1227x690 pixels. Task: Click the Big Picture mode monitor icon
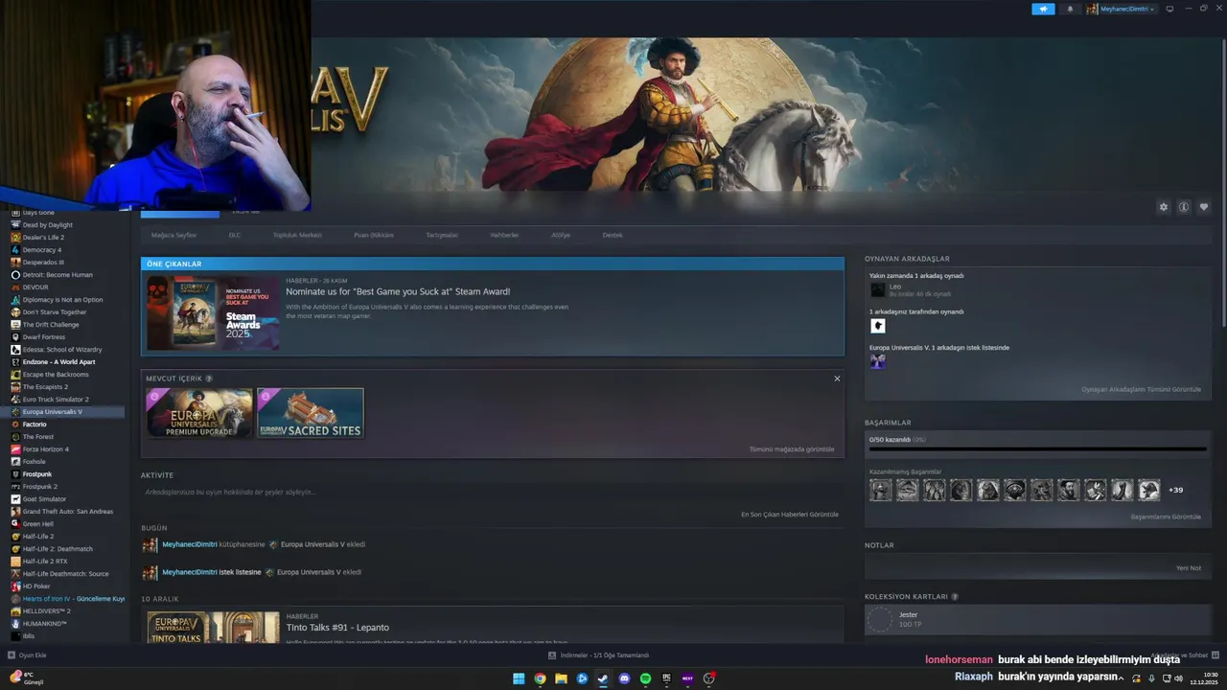pyautogui.click(x=1169, y=9)
